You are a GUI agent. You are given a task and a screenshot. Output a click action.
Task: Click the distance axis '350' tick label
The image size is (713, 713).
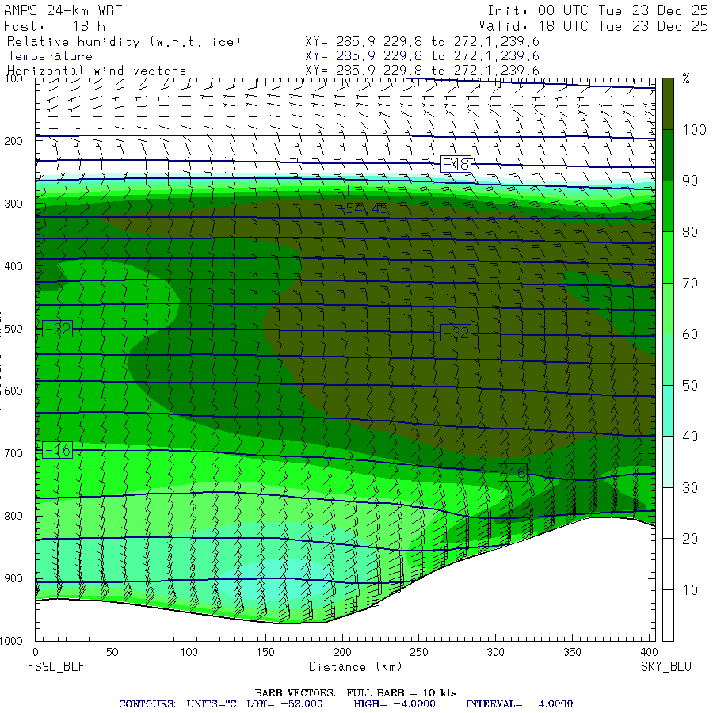coord(572,652)
